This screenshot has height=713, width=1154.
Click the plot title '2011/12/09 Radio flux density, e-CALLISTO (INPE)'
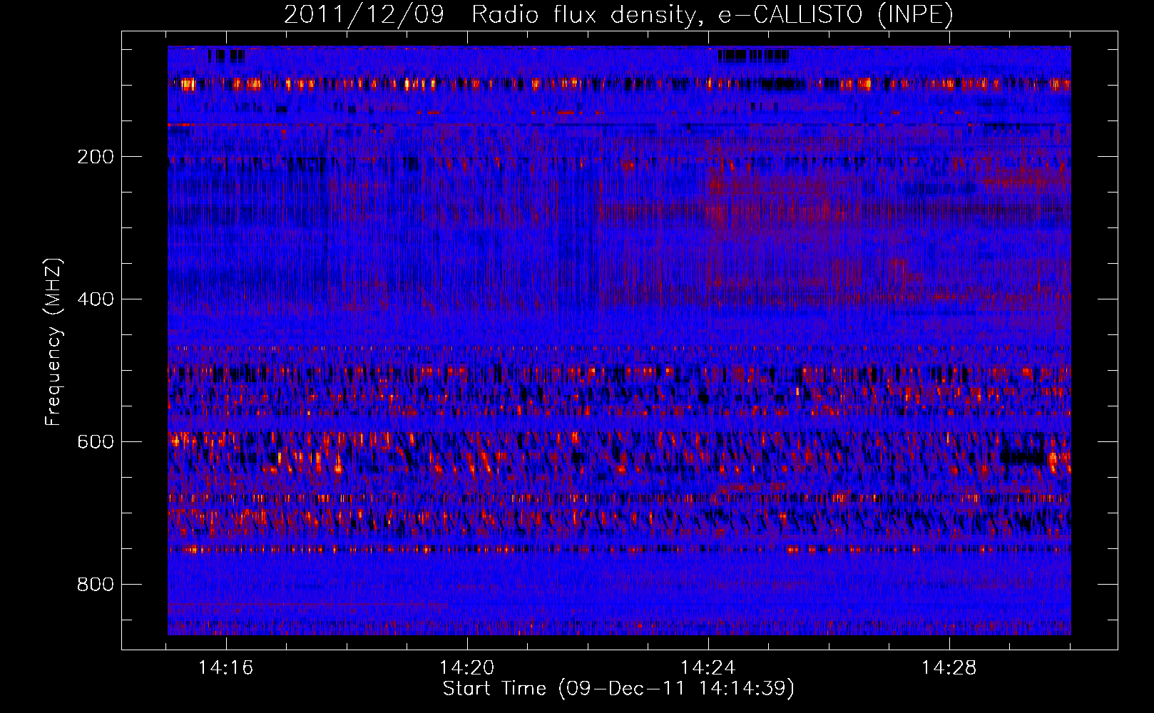tap(618, 14)
